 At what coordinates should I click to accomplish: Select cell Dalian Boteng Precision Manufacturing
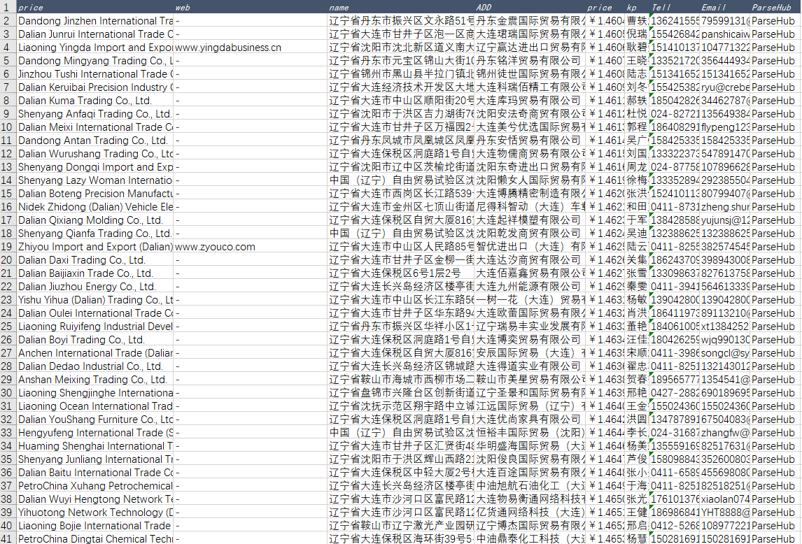coord(95,194)
